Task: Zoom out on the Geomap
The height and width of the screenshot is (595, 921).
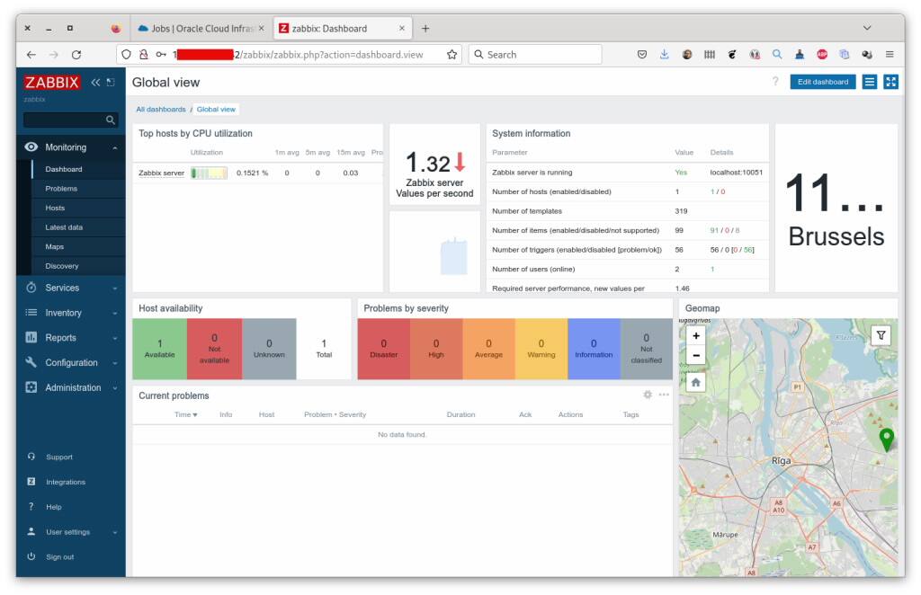Action: pos(695,355)
